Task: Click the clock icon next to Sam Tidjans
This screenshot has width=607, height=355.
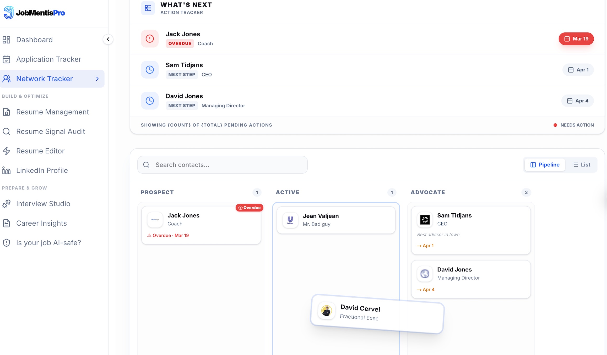Action: point(149,70)
